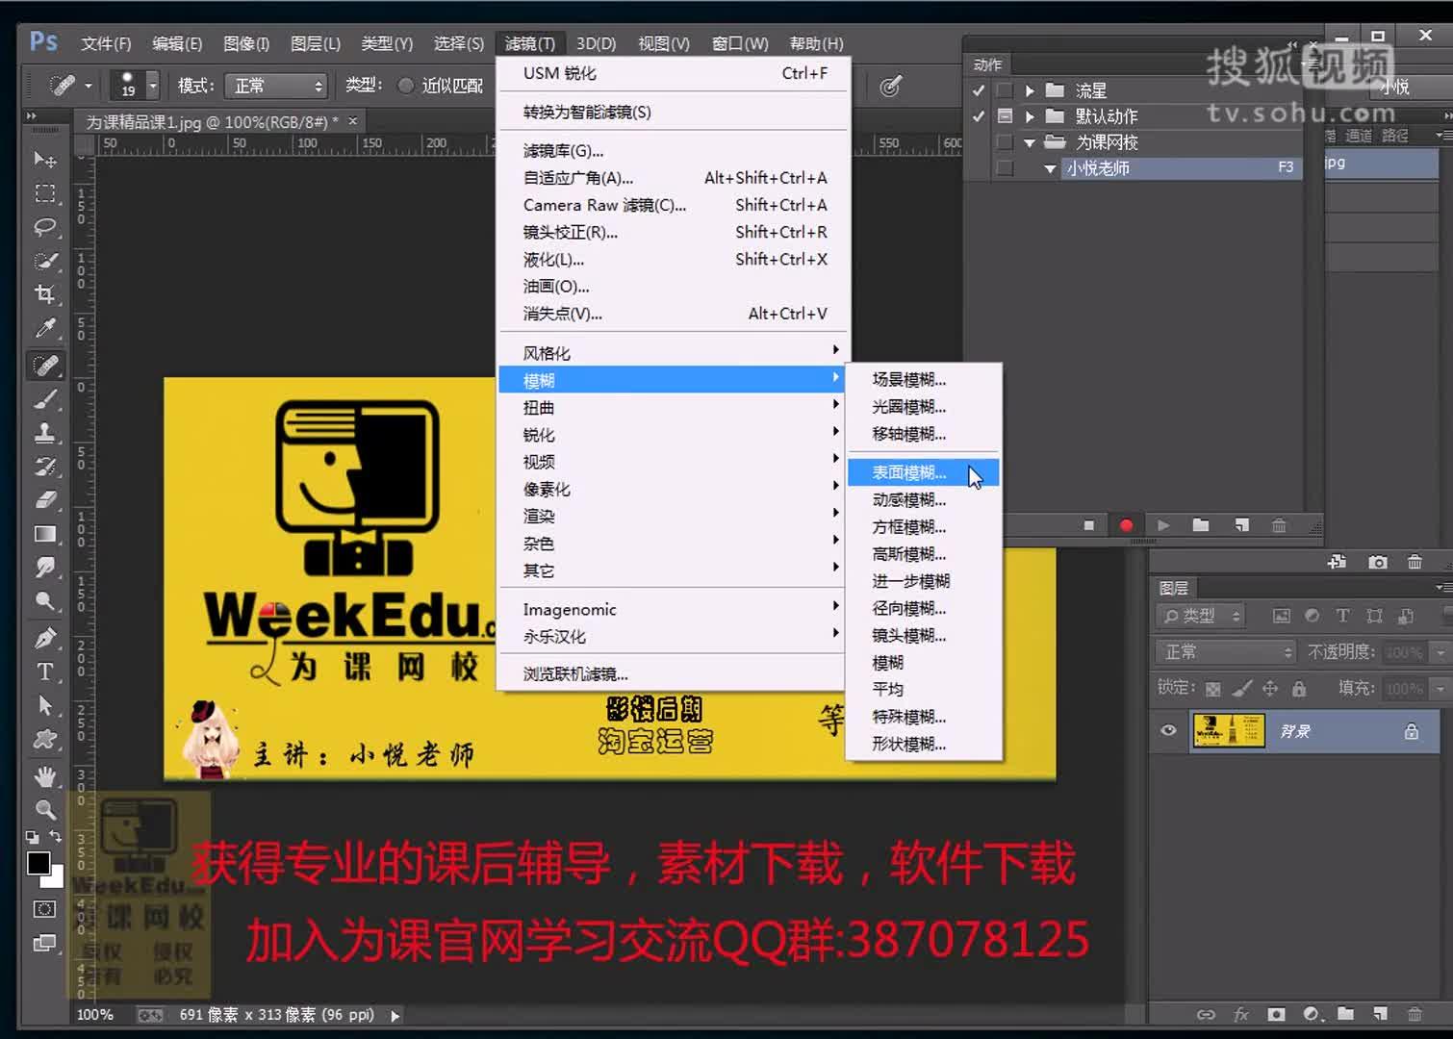Click the Add layer mask icon
The height and width of the screenshot is (1039, 1453).
click(1277, 1015)
